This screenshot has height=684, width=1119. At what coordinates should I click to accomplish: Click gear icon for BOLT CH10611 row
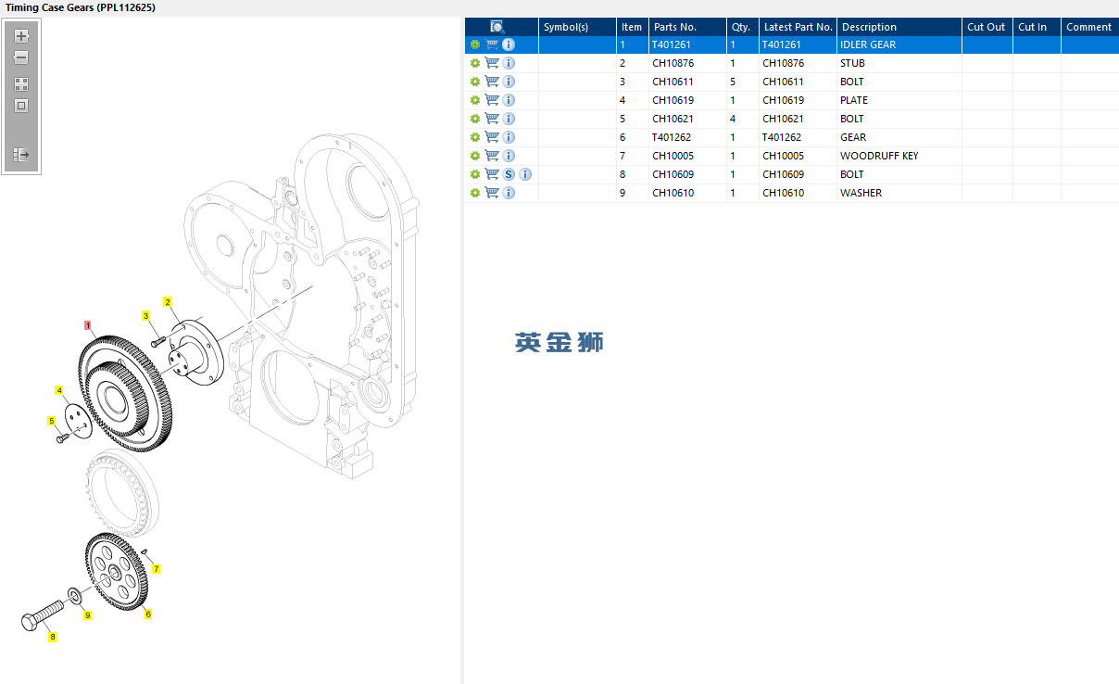[x=475, y=82]
